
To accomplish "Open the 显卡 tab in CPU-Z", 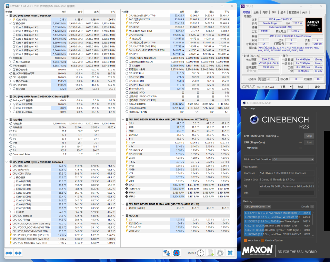I will point(283,12).
